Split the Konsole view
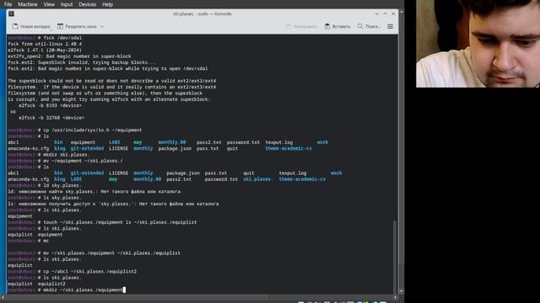 coord(77,26)
